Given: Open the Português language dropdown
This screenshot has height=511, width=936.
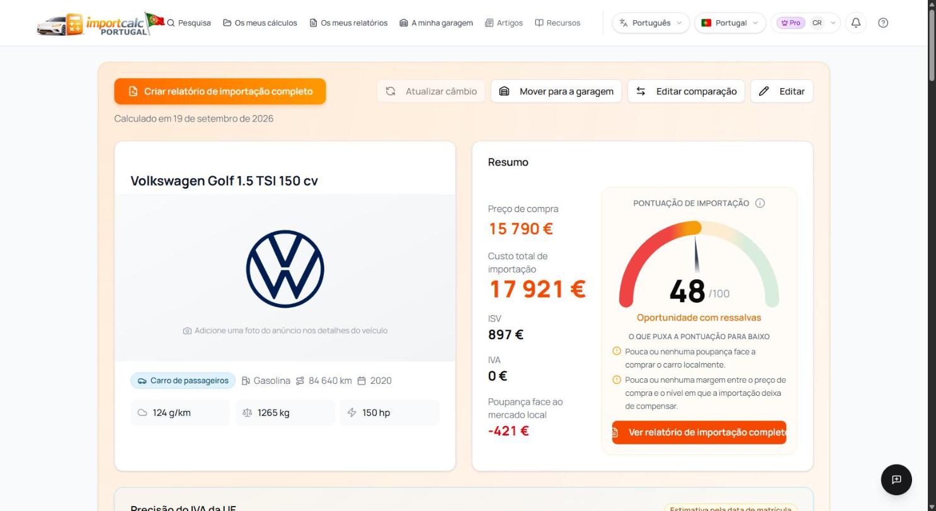Looking at the screenshot, I should (x=651, y=23).
